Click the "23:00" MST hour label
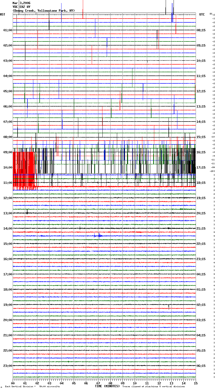Image resolution: width=216 pixels, height=390 pixels. [x=8, y=366]
